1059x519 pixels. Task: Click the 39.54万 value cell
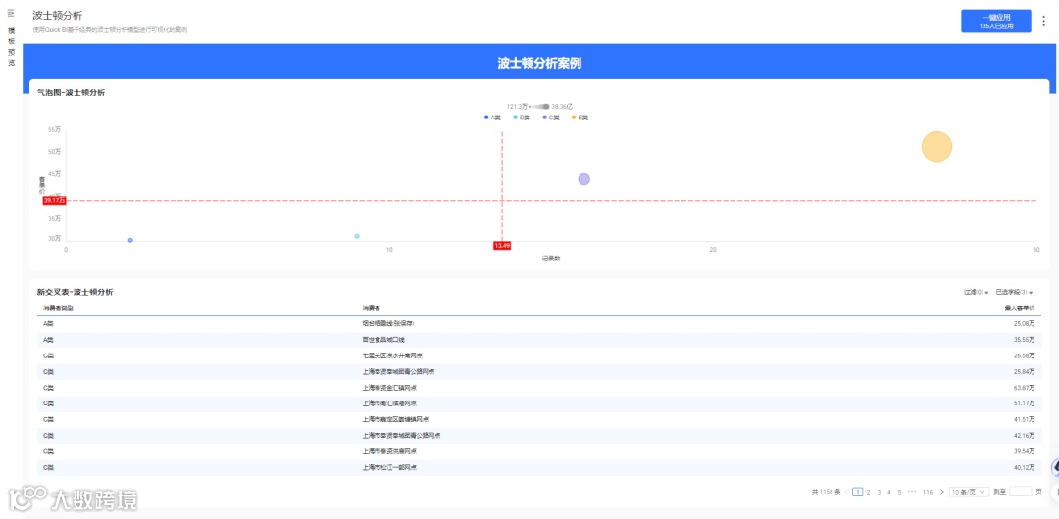coord(1026,451)
